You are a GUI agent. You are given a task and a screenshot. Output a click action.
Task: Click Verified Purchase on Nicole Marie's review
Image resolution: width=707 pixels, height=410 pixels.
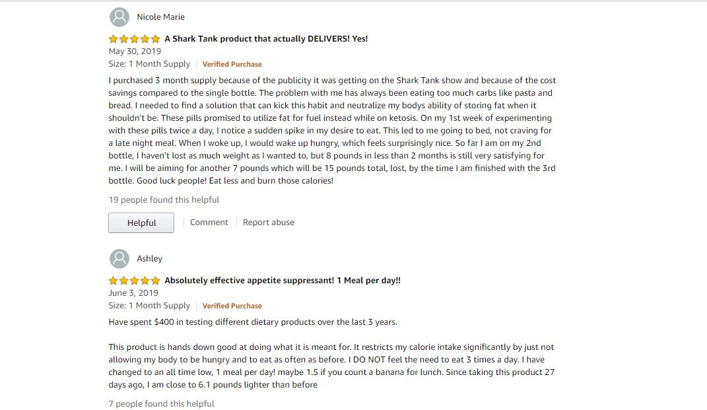tap(232, 65)
